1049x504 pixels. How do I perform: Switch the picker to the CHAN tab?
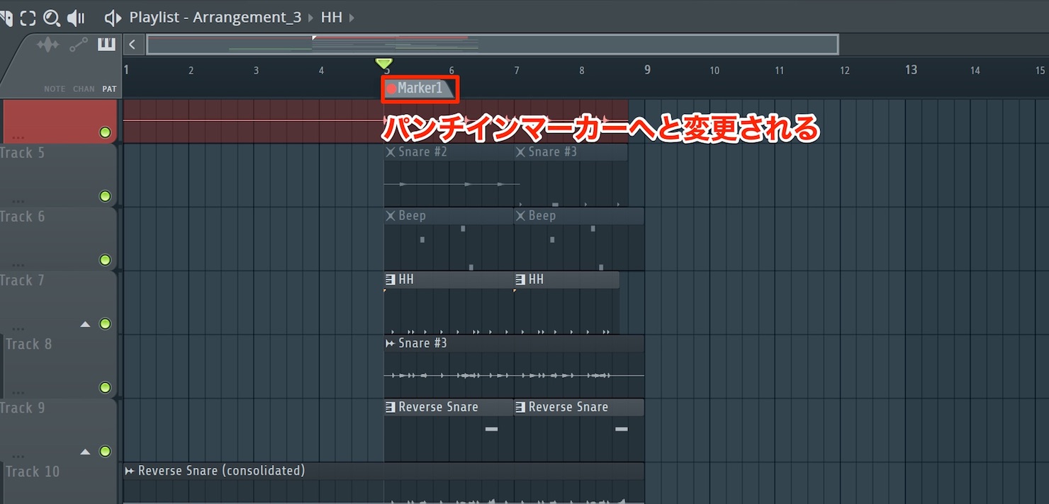point(84,89)
